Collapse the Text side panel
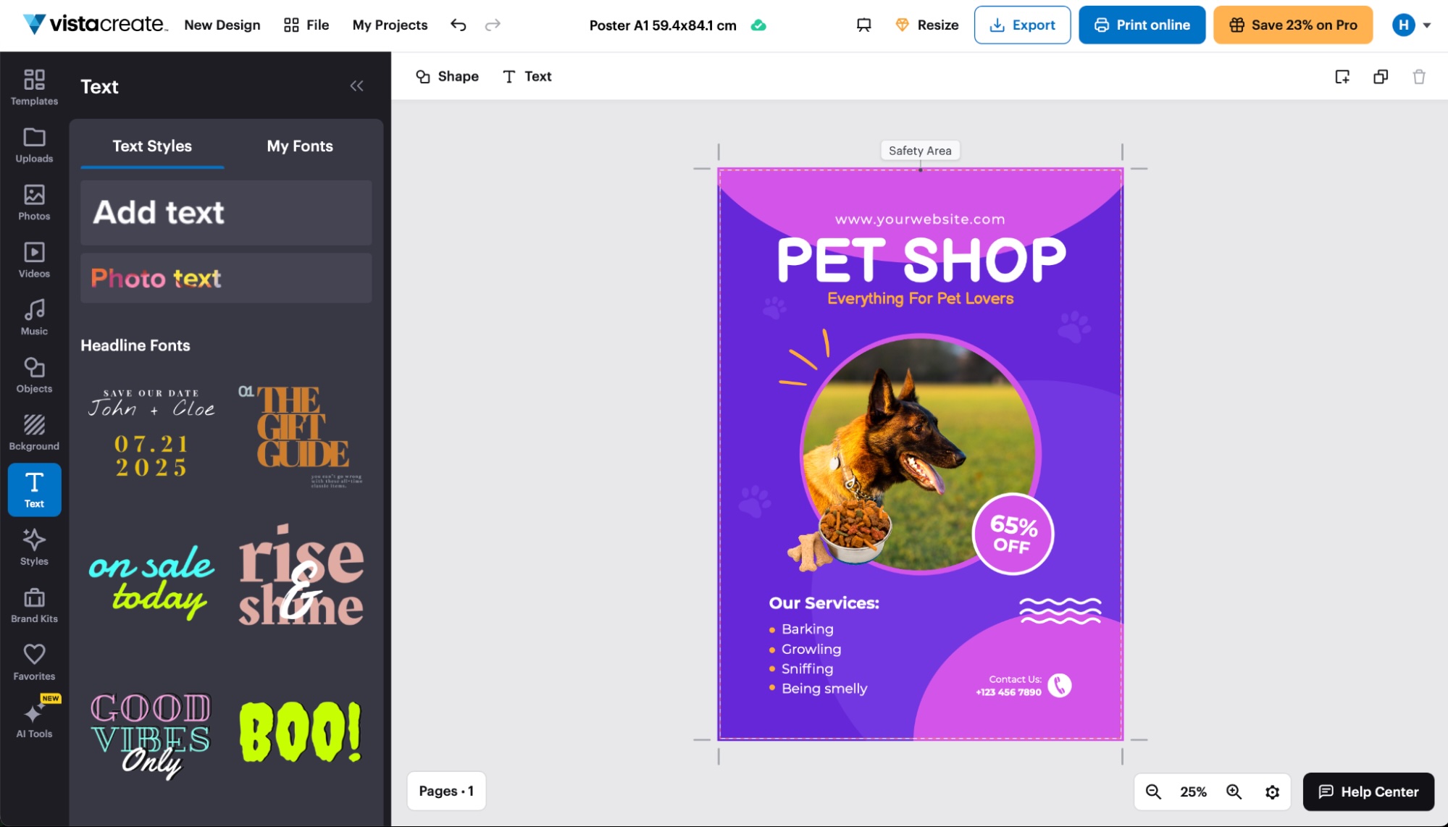Screen dimensions: 1448x827 [356, 85]
